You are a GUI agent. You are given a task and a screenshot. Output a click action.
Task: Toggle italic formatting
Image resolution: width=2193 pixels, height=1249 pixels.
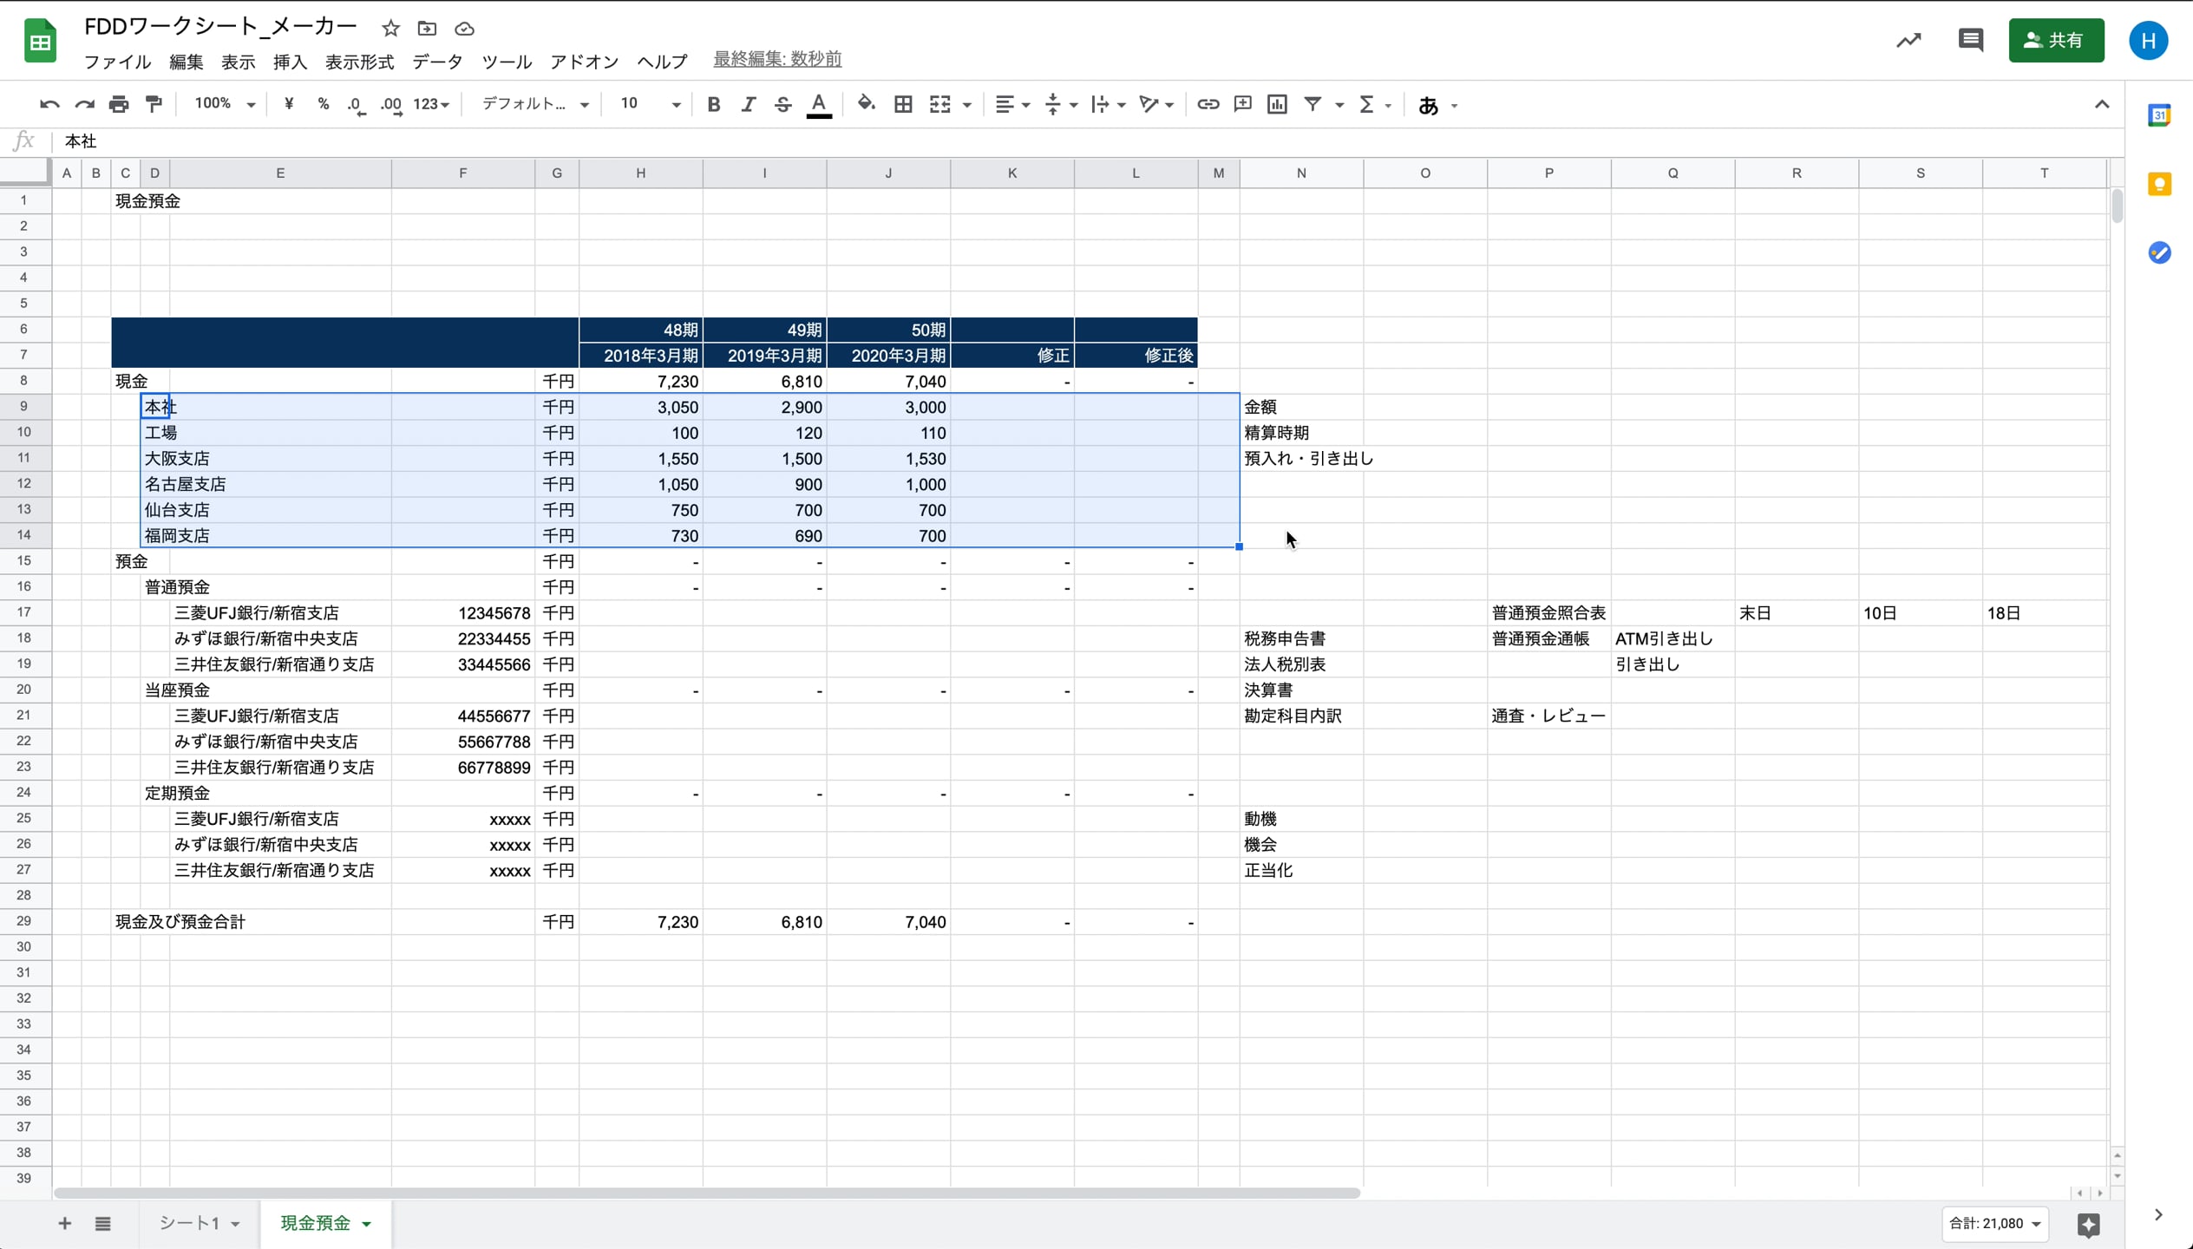point(748,105)
